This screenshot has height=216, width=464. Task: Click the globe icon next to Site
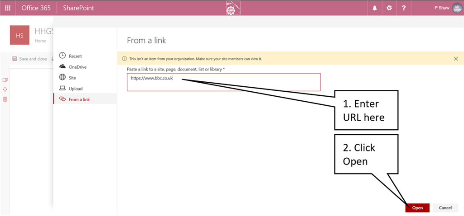tap(63, 77)
